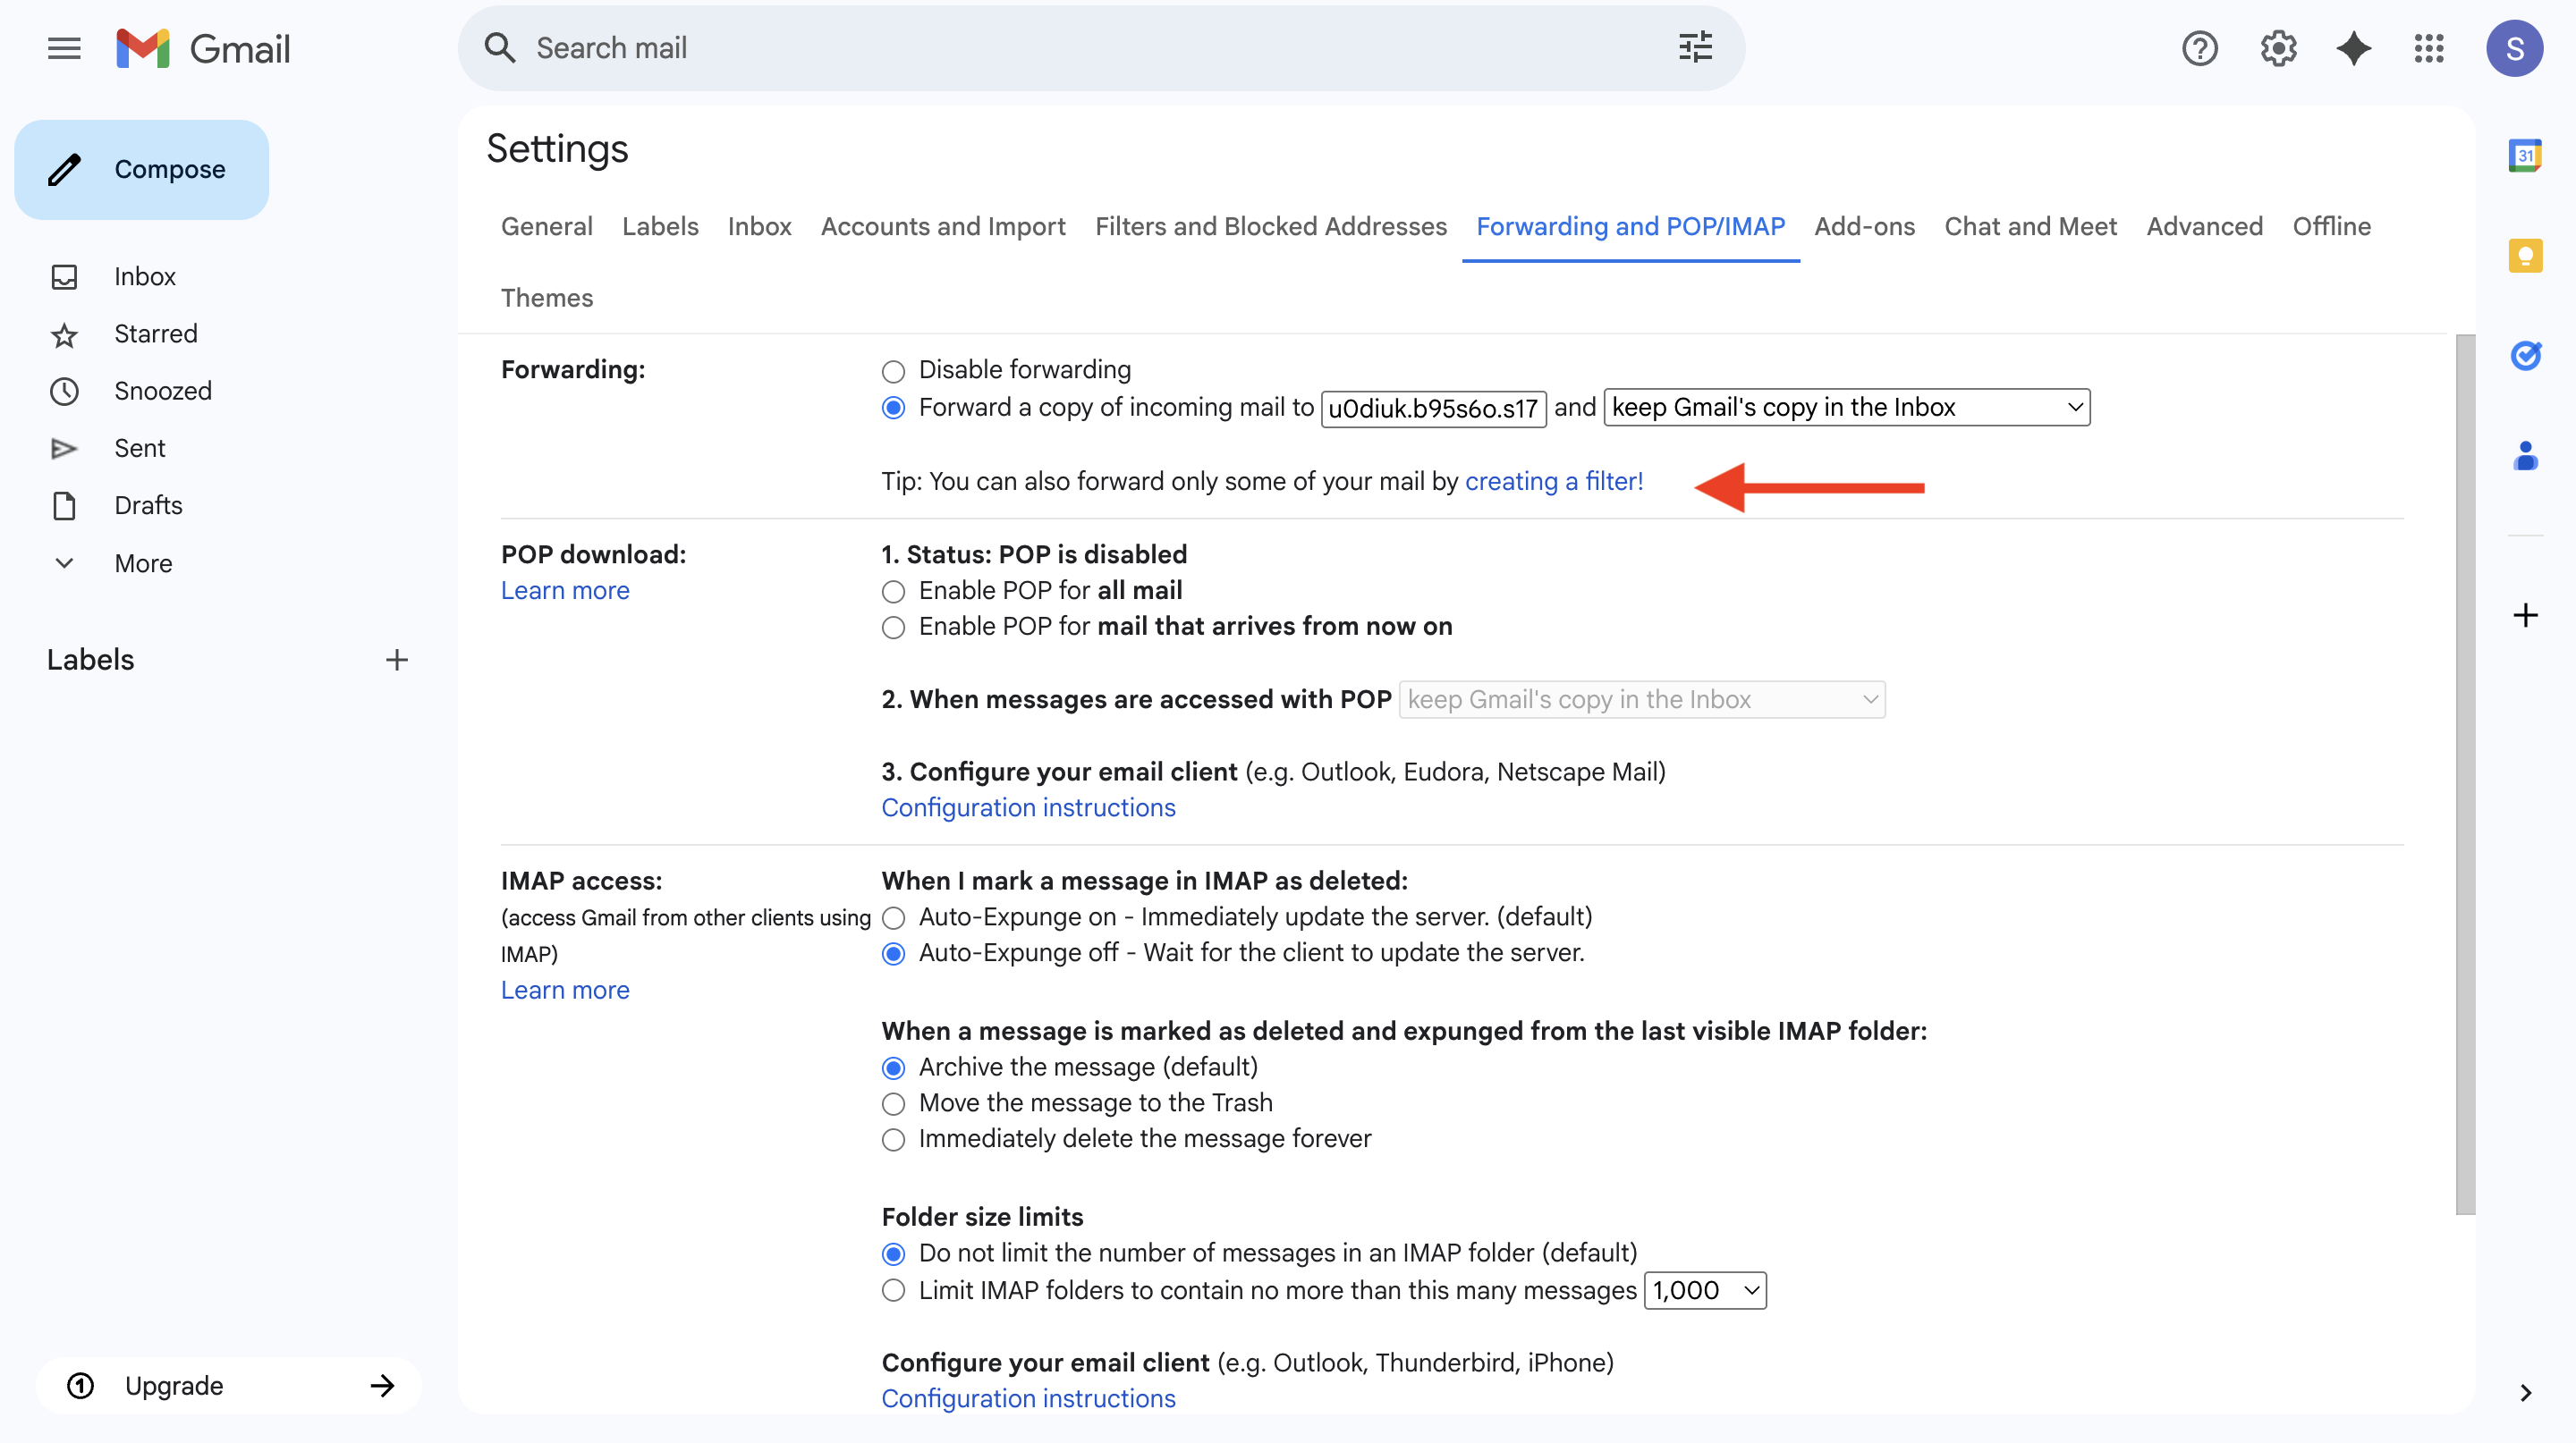Go to Accounts and Import tab
2576x1443 pixels.
pyautogui.click(x=942, y=227)
